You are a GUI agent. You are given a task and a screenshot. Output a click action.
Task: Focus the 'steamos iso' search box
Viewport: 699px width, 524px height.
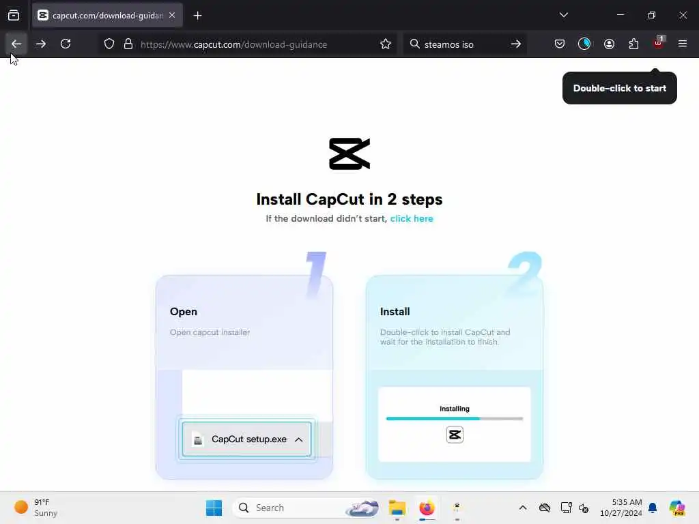pyautogui.click(x=463, y=44)
